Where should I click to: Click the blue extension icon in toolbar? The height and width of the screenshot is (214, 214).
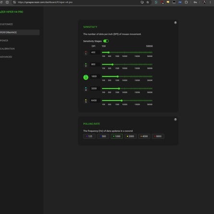point(180,2)
